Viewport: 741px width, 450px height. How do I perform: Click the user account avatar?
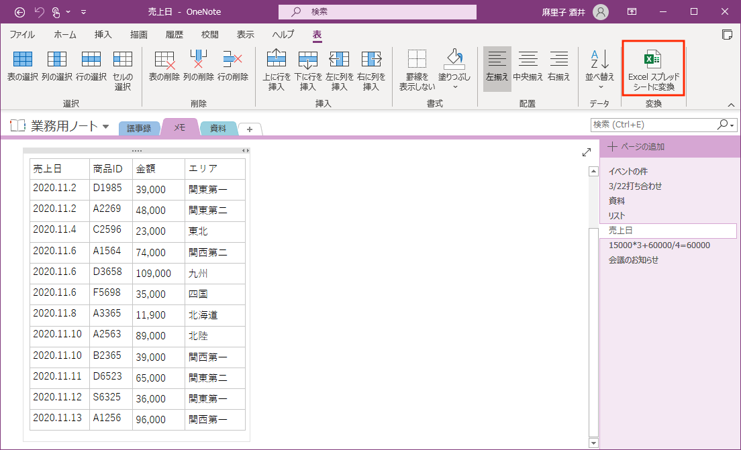tap(601, 12)
